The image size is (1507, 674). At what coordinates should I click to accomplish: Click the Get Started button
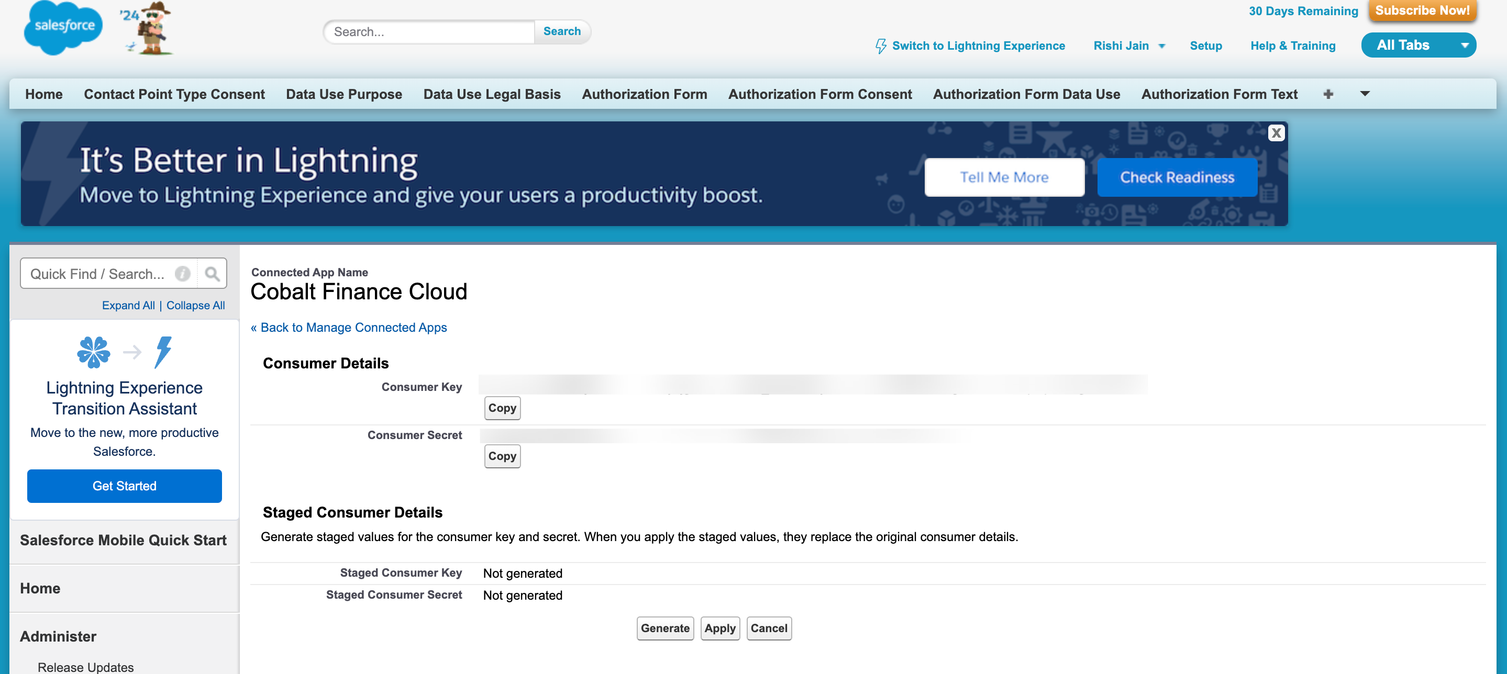pyautogui.click(x=124, y=486)
